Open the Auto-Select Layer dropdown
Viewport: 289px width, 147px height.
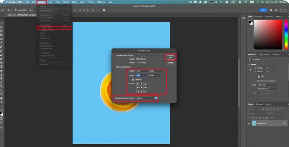(32, 10)
